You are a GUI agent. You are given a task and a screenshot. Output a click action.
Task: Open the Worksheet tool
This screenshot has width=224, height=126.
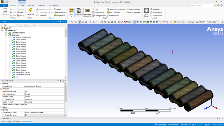pos(79,11)
